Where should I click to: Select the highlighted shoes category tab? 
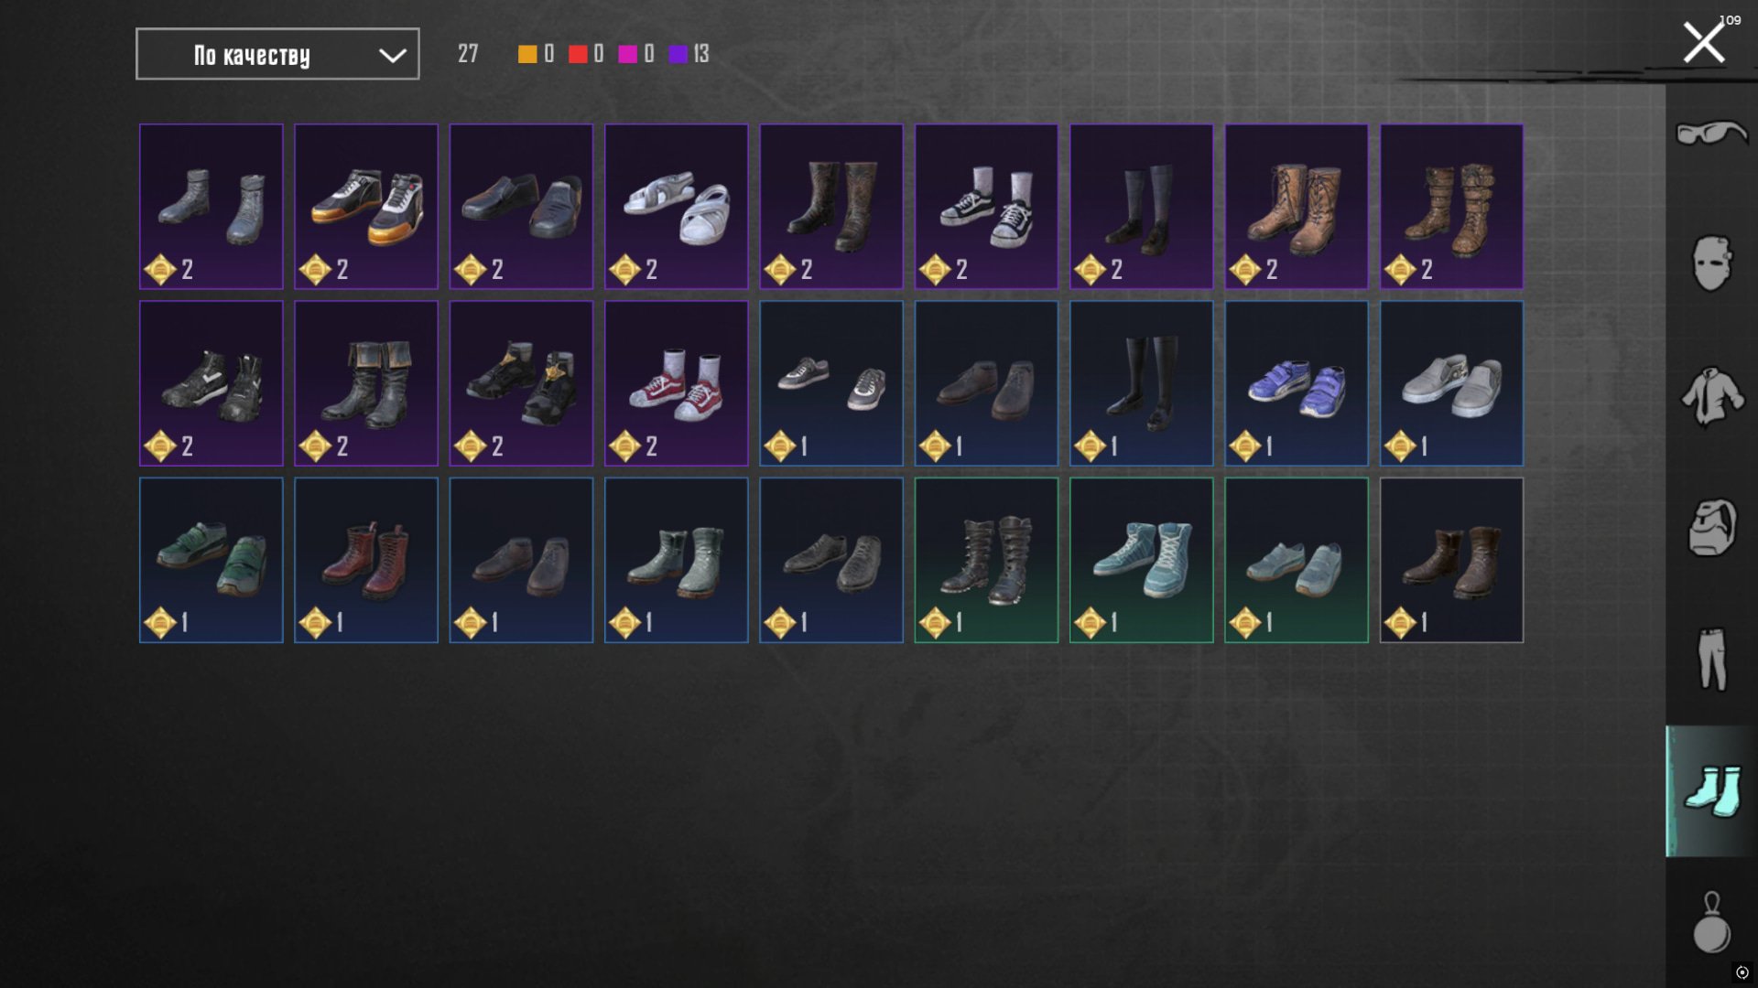click(1711, 791)
